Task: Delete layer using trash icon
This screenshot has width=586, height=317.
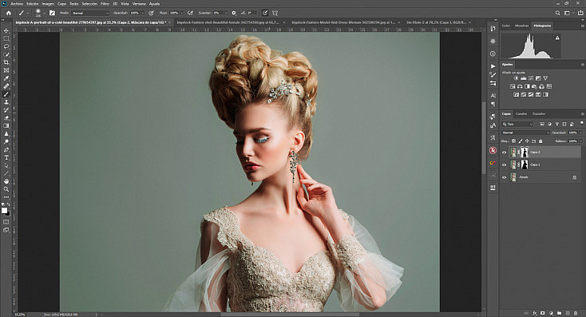Action: 576,313
